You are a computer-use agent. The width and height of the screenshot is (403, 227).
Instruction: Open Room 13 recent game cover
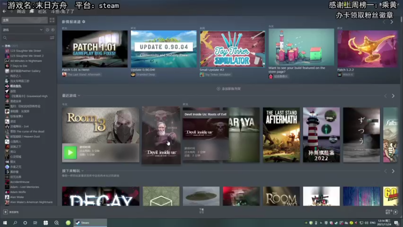100,125
